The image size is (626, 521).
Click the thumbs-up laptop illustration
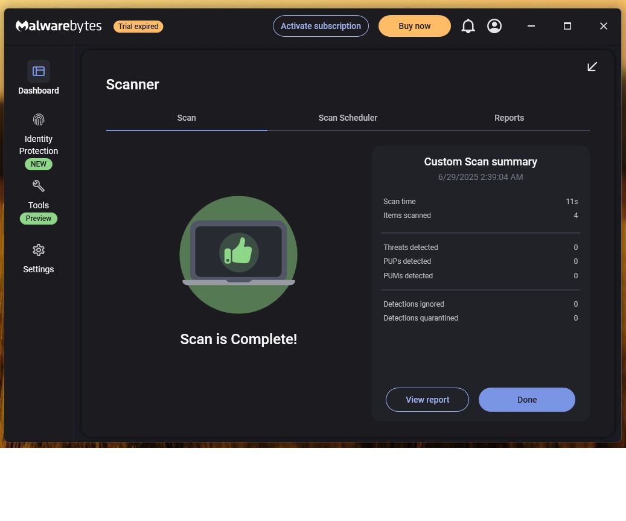pos(238,255)
